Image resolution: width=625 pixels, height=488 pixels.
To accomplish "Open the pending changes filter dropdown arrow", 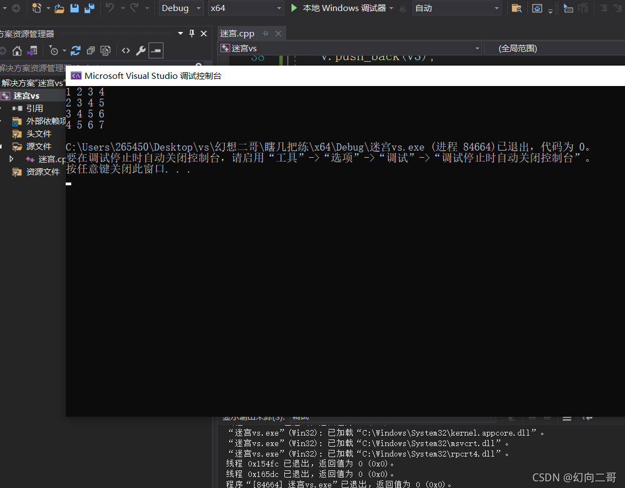I will [64, 51].
